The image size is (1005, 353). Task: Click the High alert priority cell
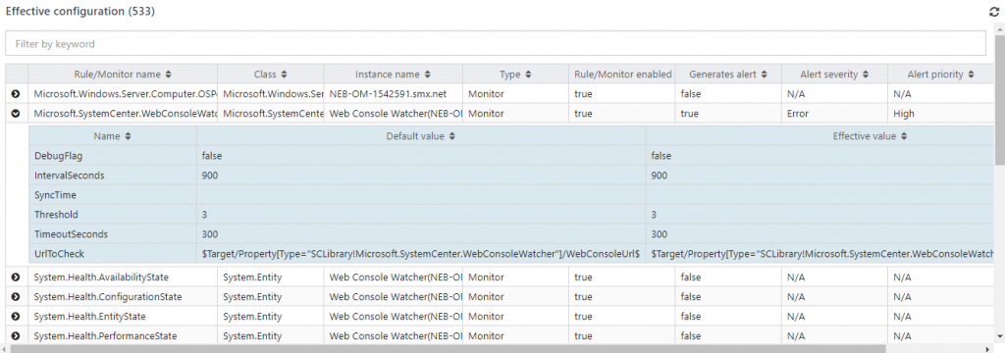click(940, 114)
